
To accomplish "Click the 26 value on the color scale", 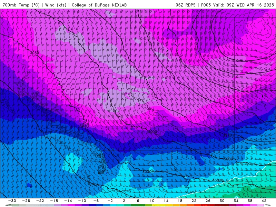I will pos(208,201).
